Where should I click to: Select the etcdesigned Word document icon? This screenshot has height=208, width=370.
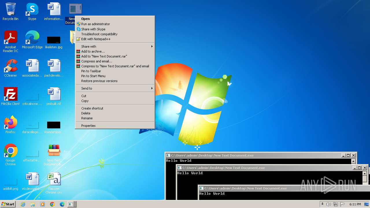[32, 181]
